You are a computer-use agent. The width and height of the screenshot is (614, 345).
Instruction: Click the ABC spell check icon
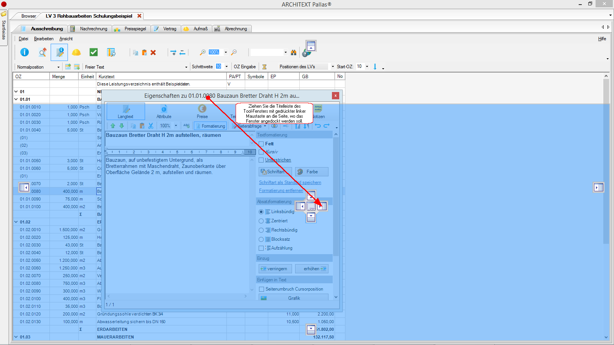(x=187, y=126)
